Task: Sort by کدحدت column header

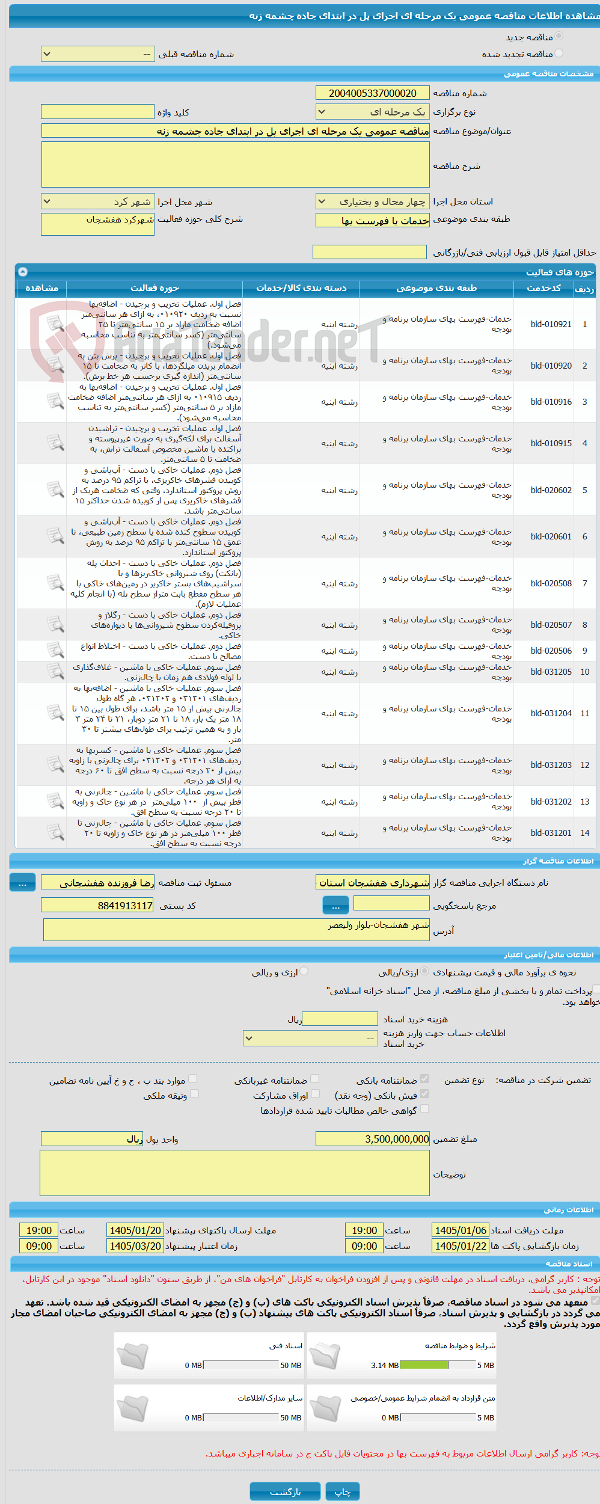Action: (543, 288)
